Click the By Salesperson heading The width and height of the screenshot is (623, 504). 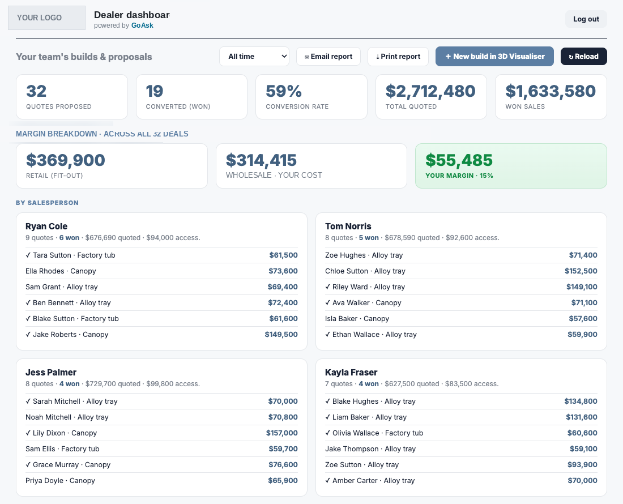click(47, 203)
